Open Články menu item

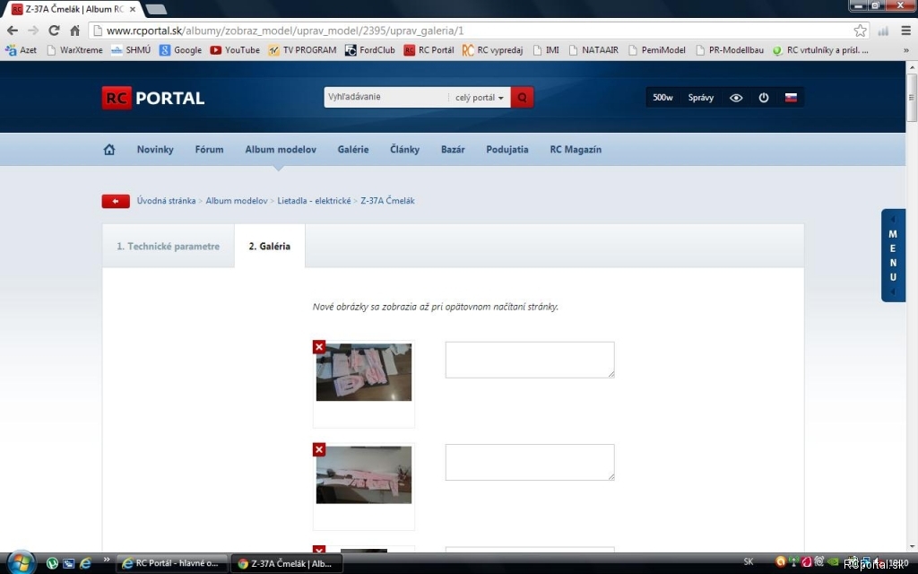coord(404,150)
